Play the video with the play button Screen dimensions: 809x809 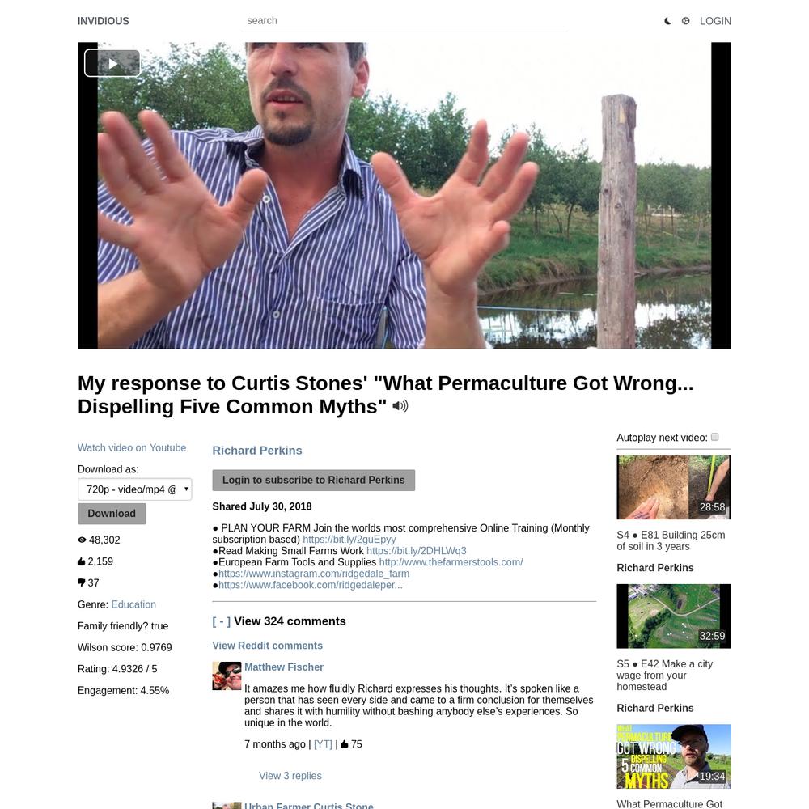(112, 63)
